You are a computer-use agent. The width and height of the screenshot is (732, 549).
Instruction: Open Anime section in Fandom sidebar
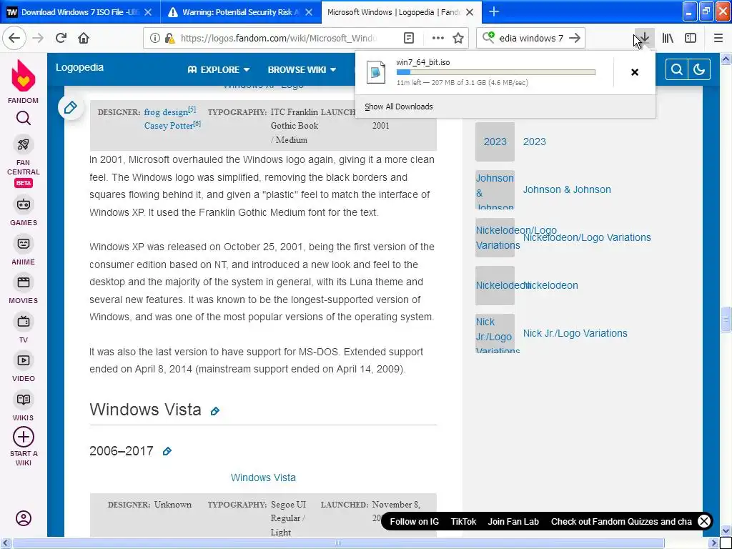point(24,251)
